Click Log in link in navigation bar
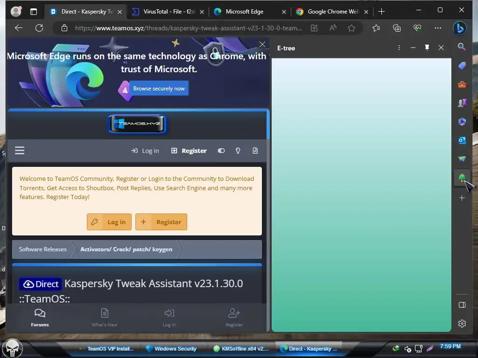The height and width of the screenshot is (358, 478). (145, 151)
